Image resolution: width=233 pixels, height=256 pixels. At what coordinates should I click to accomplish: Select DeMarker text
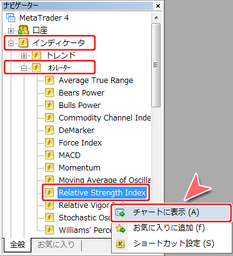click(x=76, y=130)
